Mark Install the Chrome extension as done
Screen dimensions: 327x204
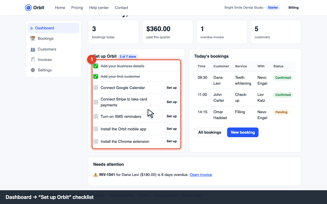(96, 141)
